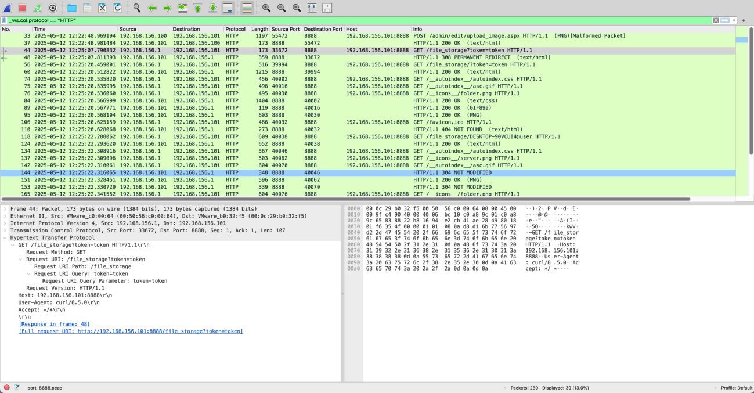Select packet 153 304 NOT MODIFIED row

[367, 187]
